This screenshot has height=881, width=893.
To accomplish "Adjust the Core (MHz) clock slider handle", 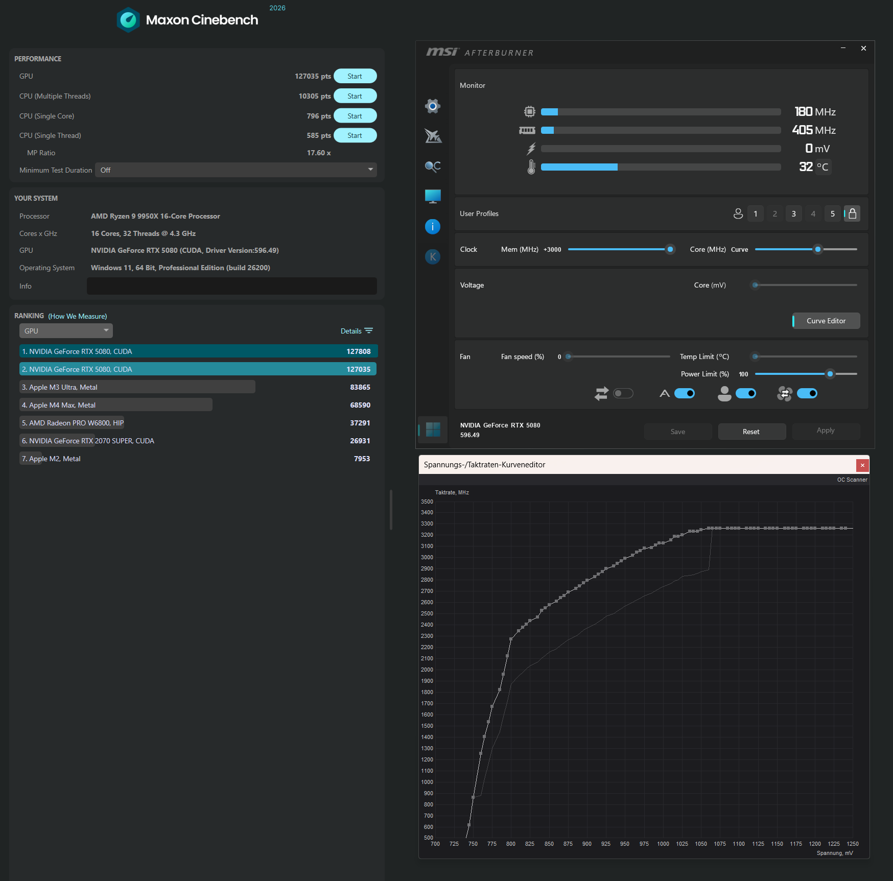I will click(x=818, y=249).
